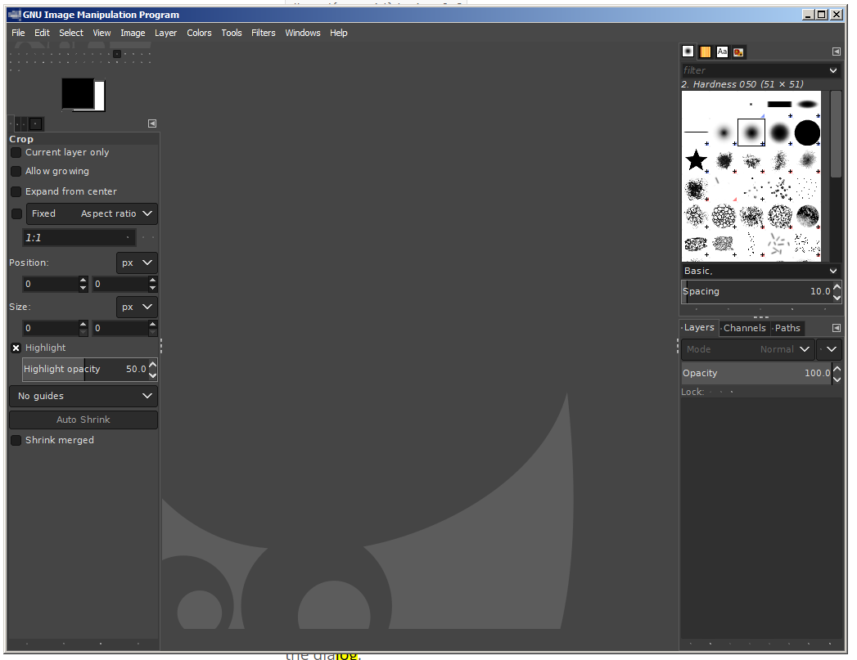Open the Colors menu
Screen dimensions: 857x660
click(x=199, y=33)
